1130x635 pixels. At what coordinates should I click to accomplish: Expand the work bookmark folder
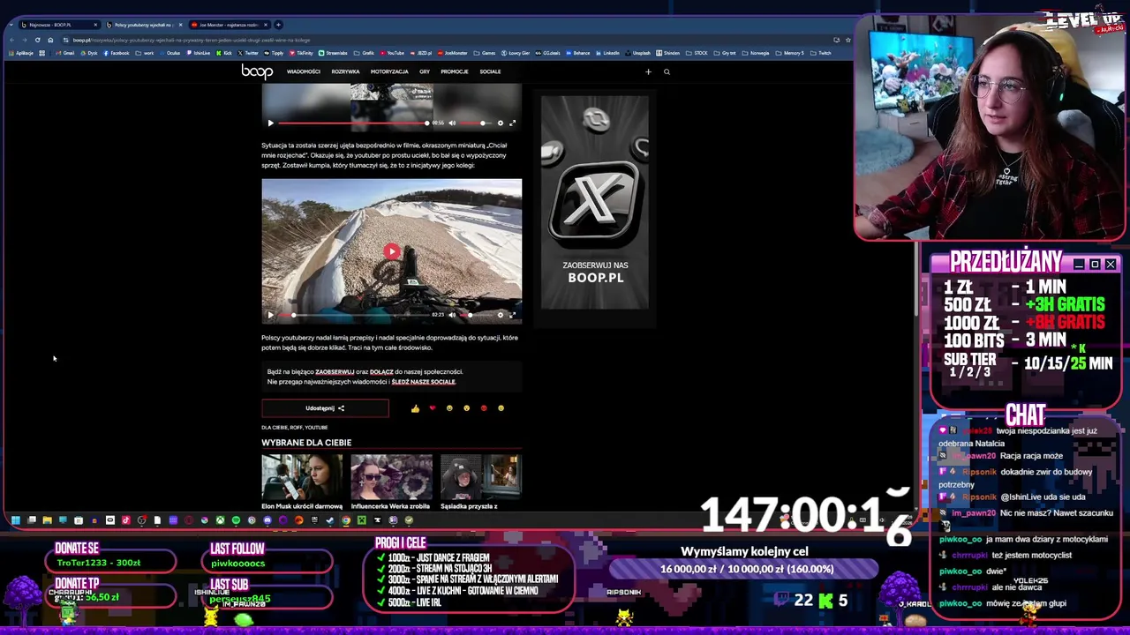[x=144, y=53]
